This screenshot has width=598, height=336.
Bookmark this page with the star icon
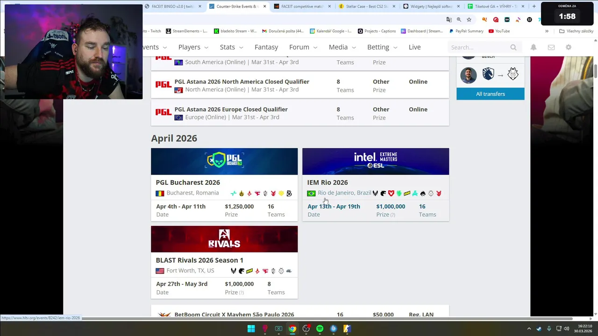469,20
